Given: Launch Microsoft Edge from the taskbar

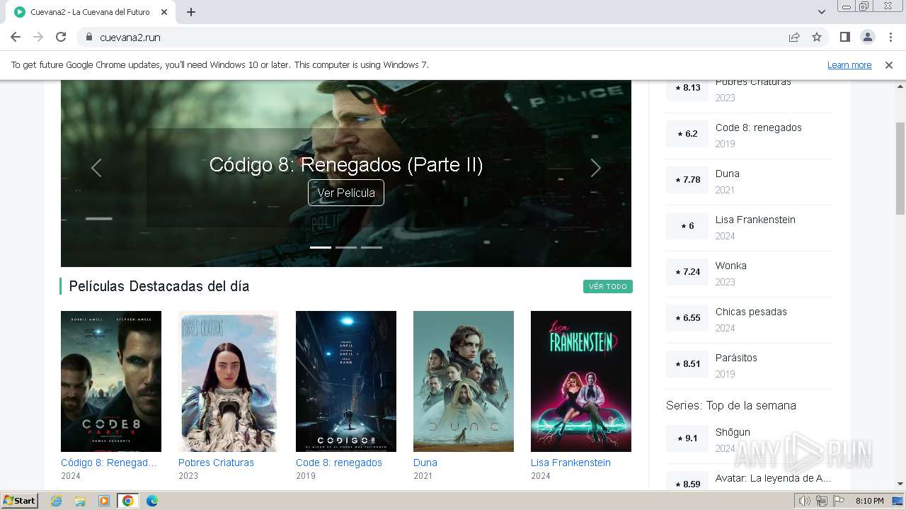Looking at the screenshot, I should (x=152, y=501).
